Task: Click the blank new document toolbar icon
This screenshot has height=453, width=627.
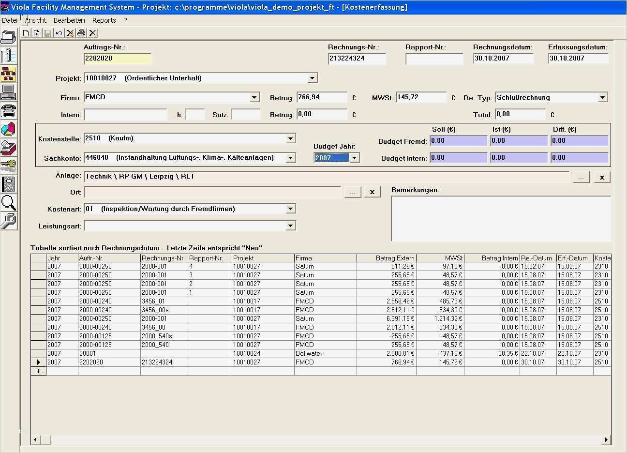Action: coord(26,33)
